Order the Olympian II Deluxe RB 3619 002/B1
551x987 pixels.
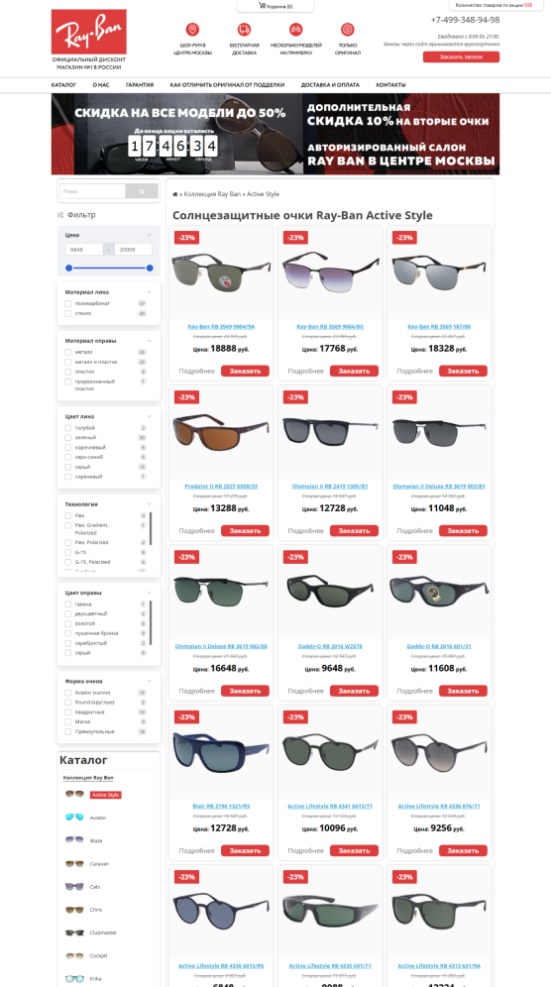pos(463,530)
